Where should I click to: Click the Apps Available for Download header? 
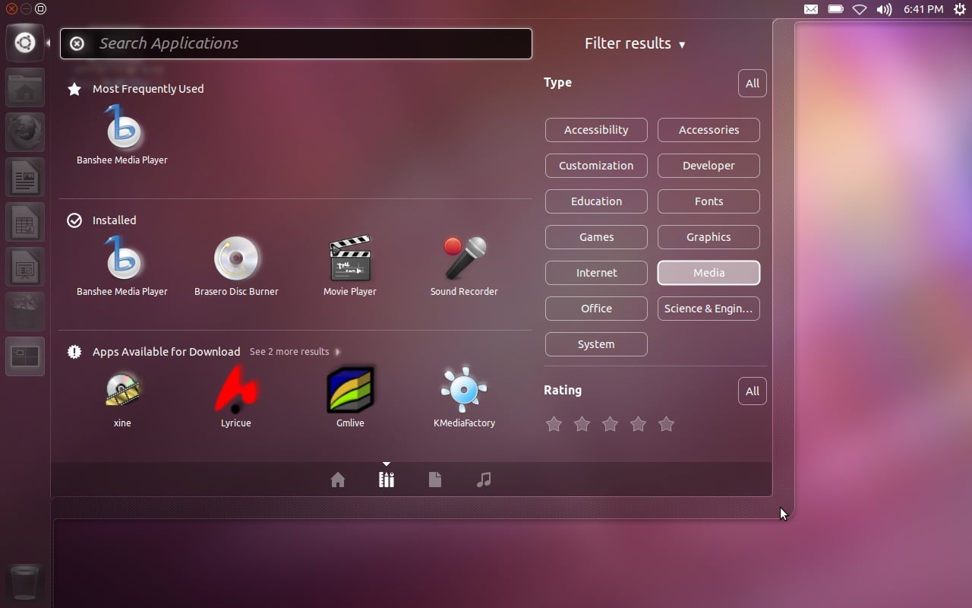154,352
